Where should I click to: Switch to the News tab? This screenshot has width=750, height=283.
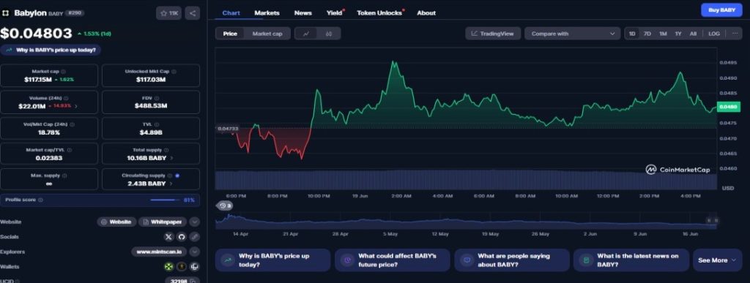[302, 13]
